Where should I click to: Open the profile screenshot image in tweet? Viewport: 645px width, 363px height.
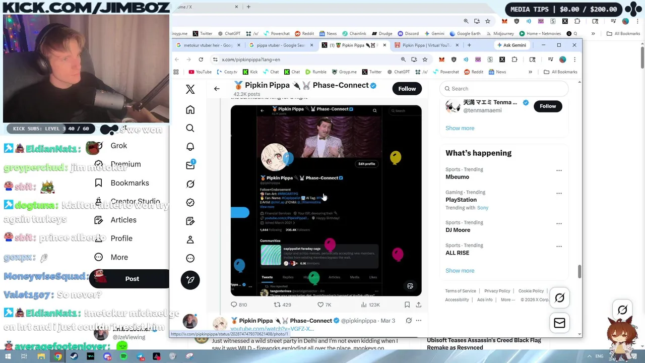326,200
